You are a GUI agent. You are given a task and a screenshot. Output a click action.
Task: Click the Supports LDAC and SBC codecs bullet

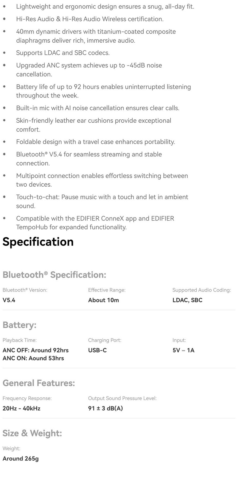[63, 53]
